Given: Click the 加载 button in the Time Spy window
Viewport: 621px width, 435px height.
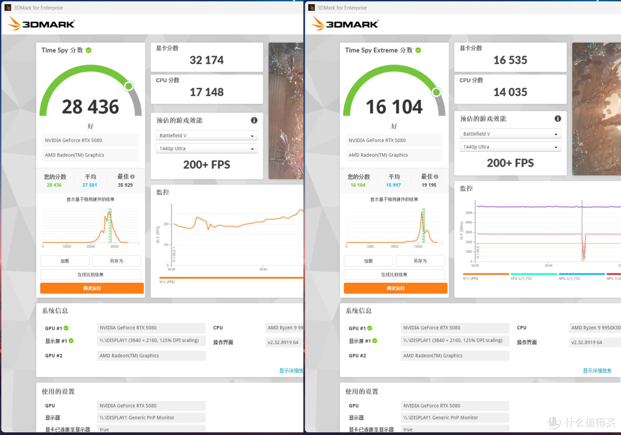Looking at the screenshot, I should (64, 261).
